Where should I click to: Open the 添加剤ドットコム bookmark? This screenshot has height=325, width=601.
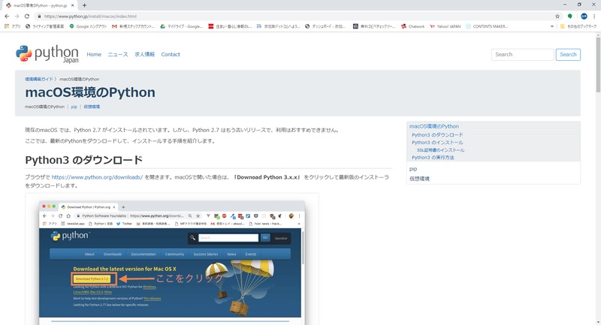click(278, 26)
